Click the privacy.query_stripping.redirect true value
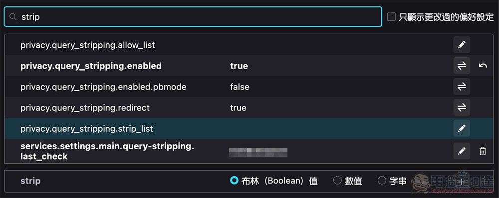499x198 pixels. click(x=238, y=108)
